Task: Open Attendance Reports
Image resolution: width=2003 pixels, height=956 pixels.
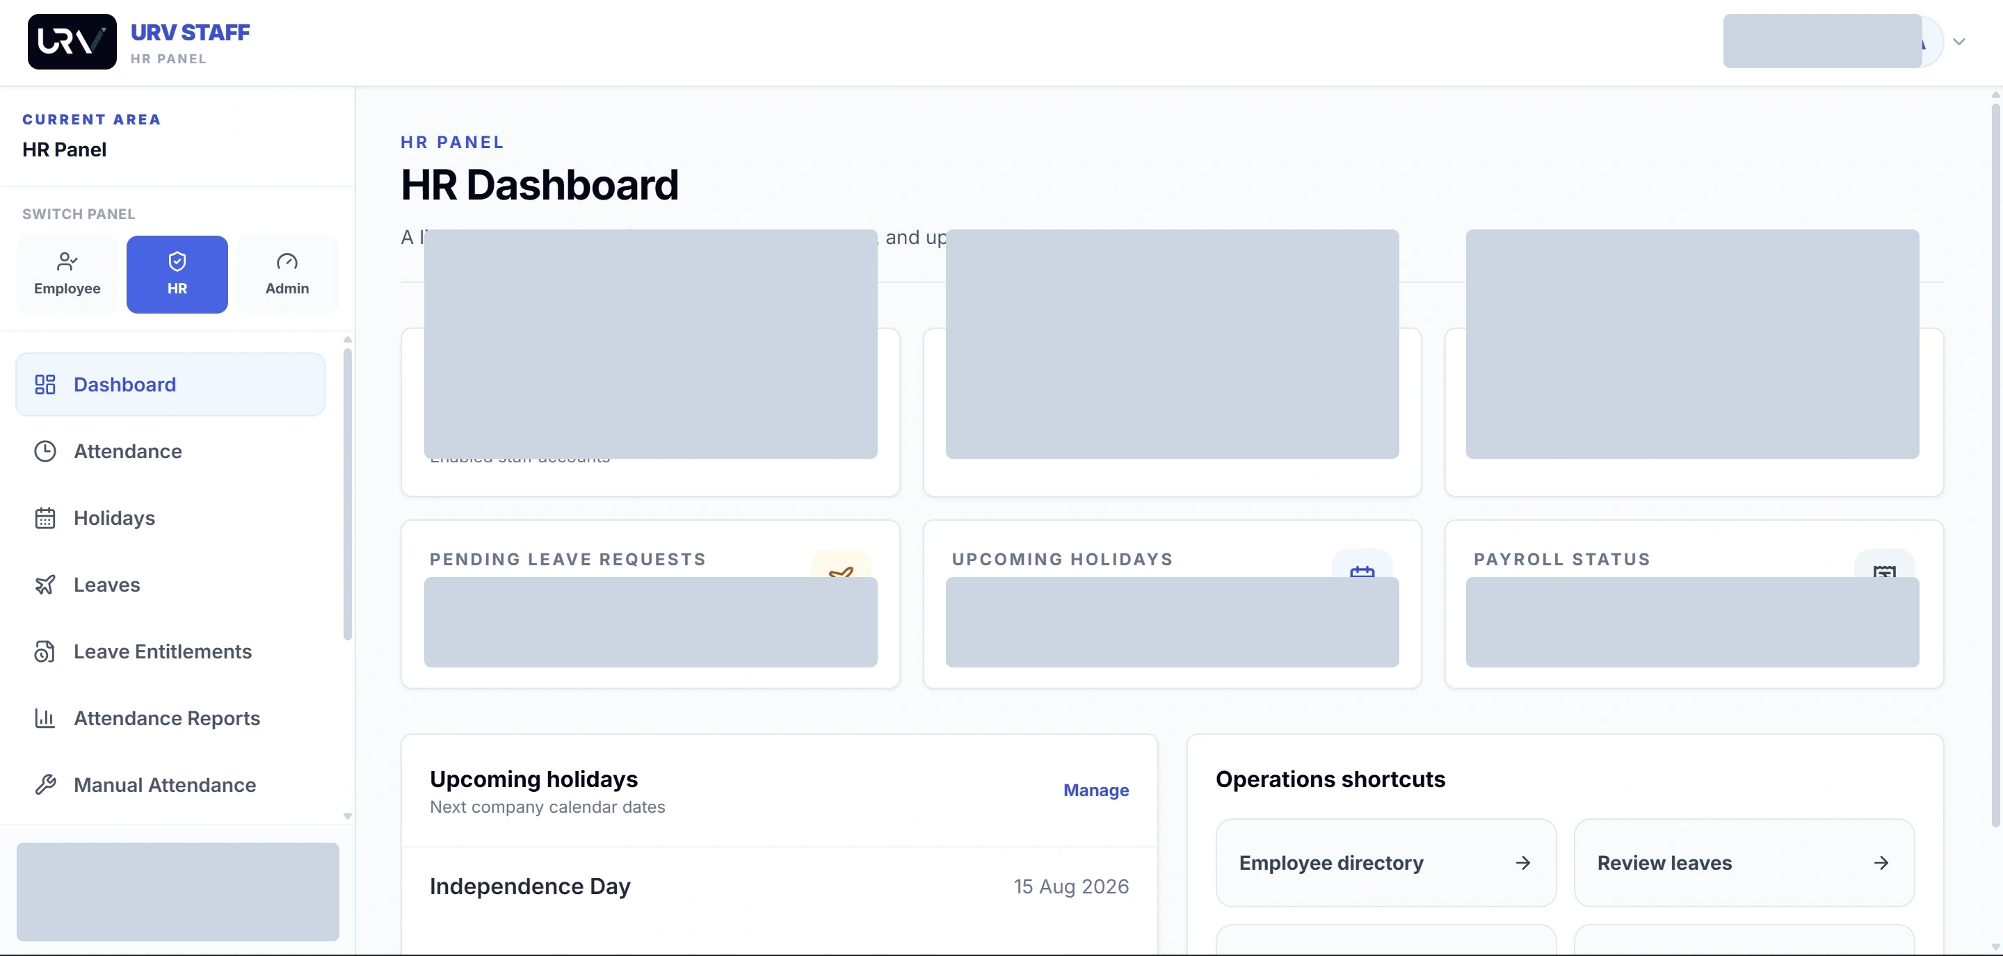Action: tap(170, 718)
